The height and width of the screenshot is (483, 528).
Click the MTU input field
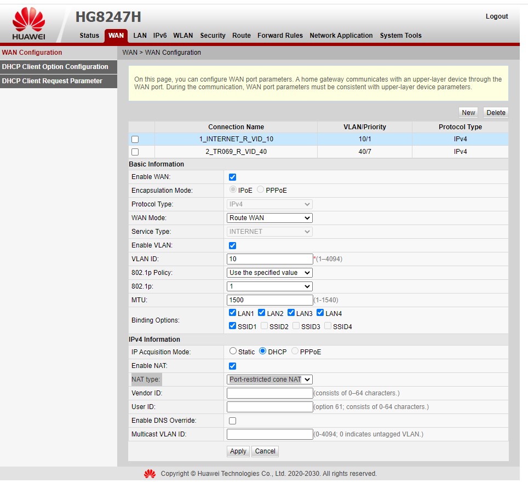point(269,300)
